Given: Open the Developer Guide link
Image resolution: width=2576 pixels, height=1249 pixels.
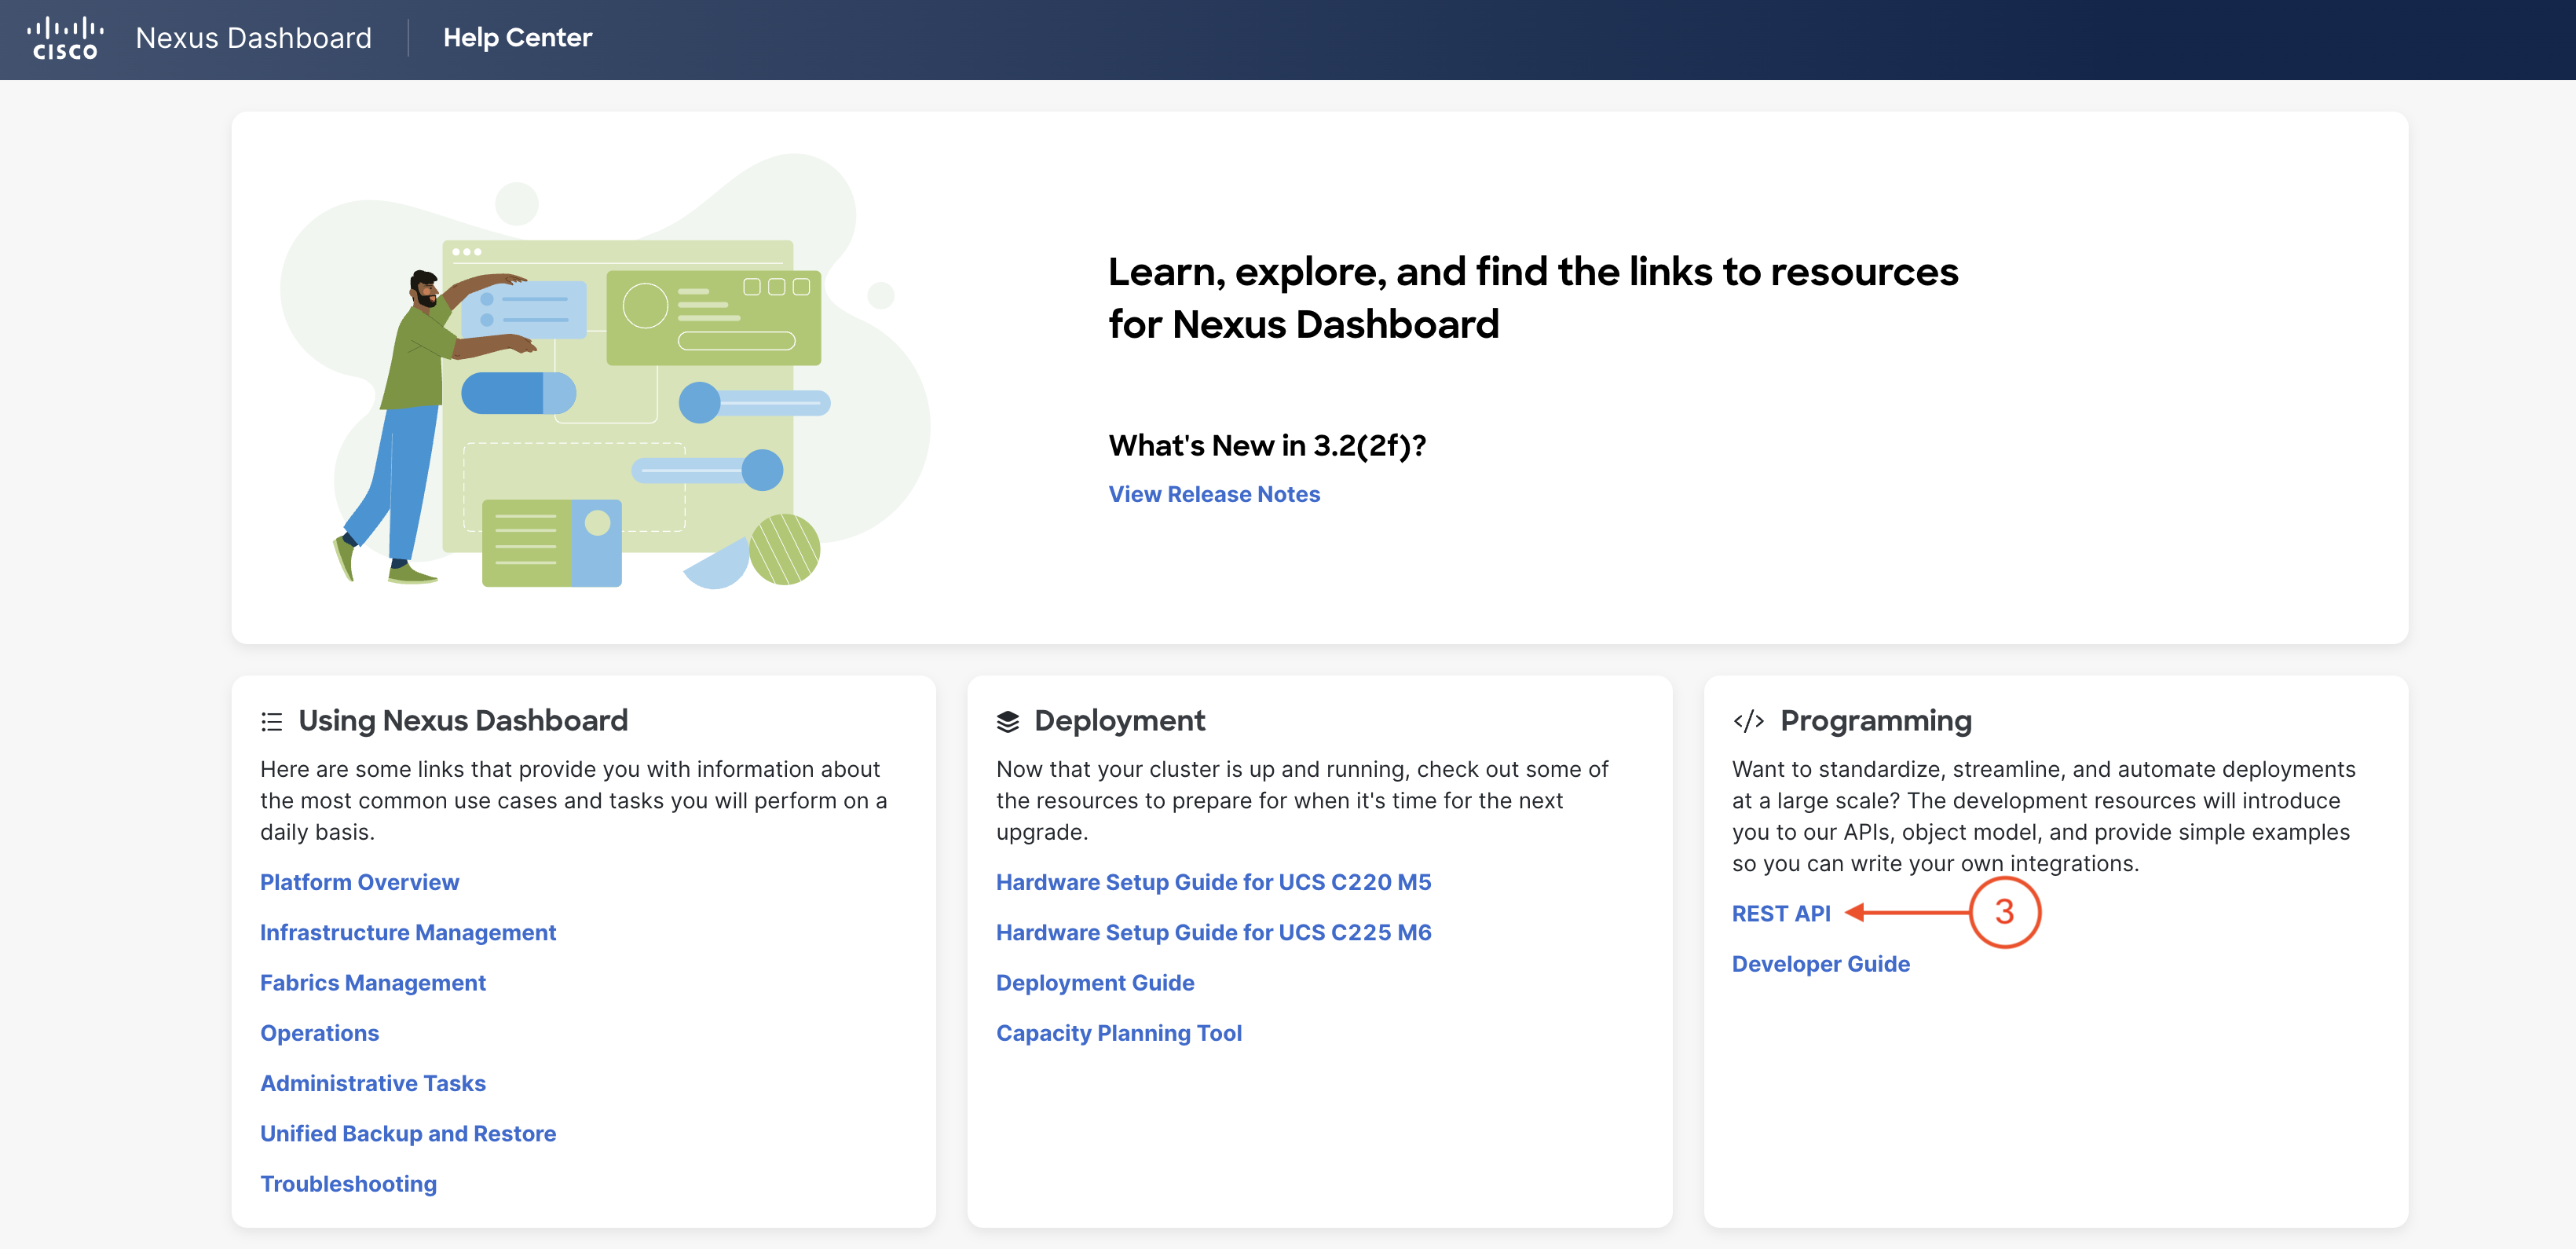Looking at the screenshot, I should coord(1821,964).
